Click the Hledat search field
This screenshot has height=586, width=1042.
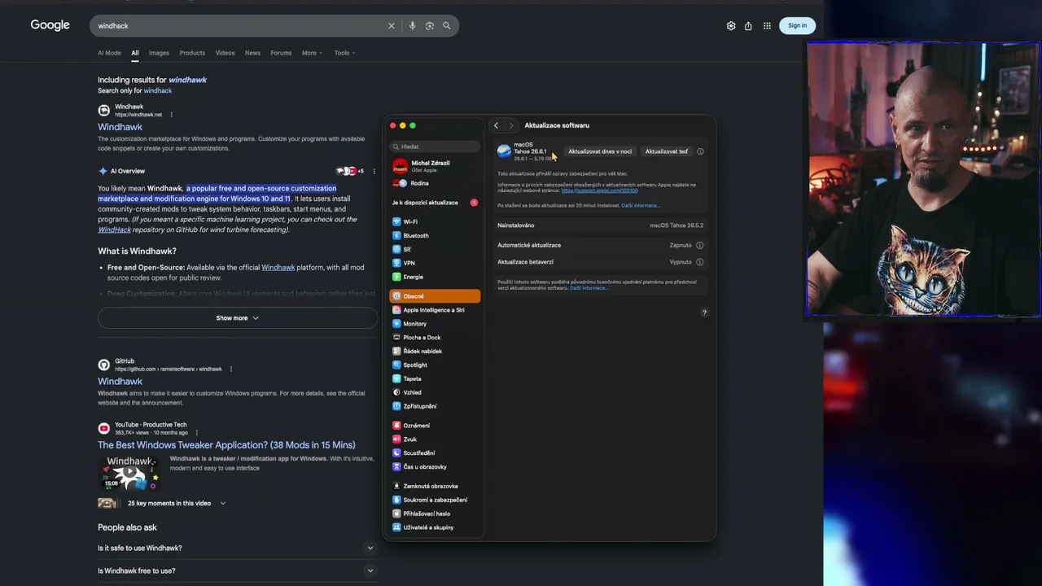436,146
